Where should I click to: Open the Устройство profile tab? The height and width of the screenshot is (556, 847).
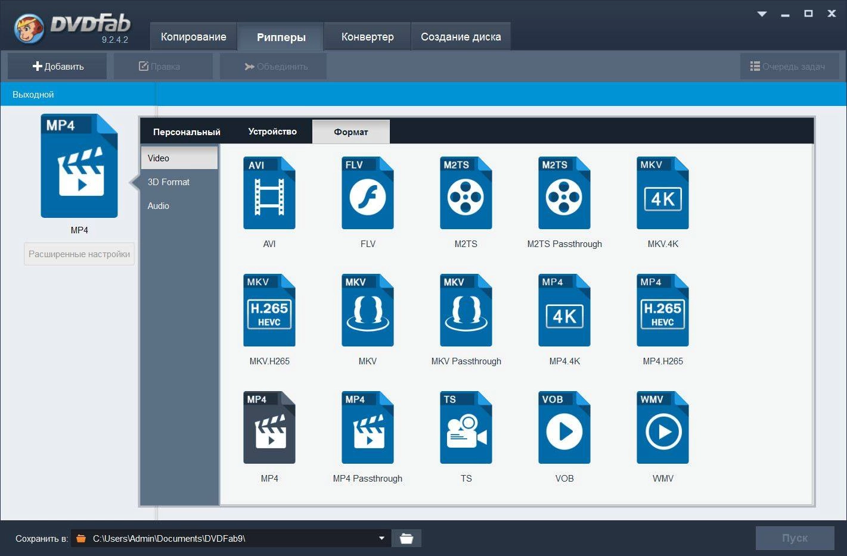(272, 132)
